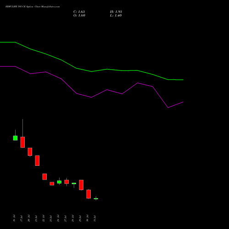Select the thin green candlestick for 28 Jul
This screenshot has width=229, height=229.
pyautogui.click(x=74, y=184)
